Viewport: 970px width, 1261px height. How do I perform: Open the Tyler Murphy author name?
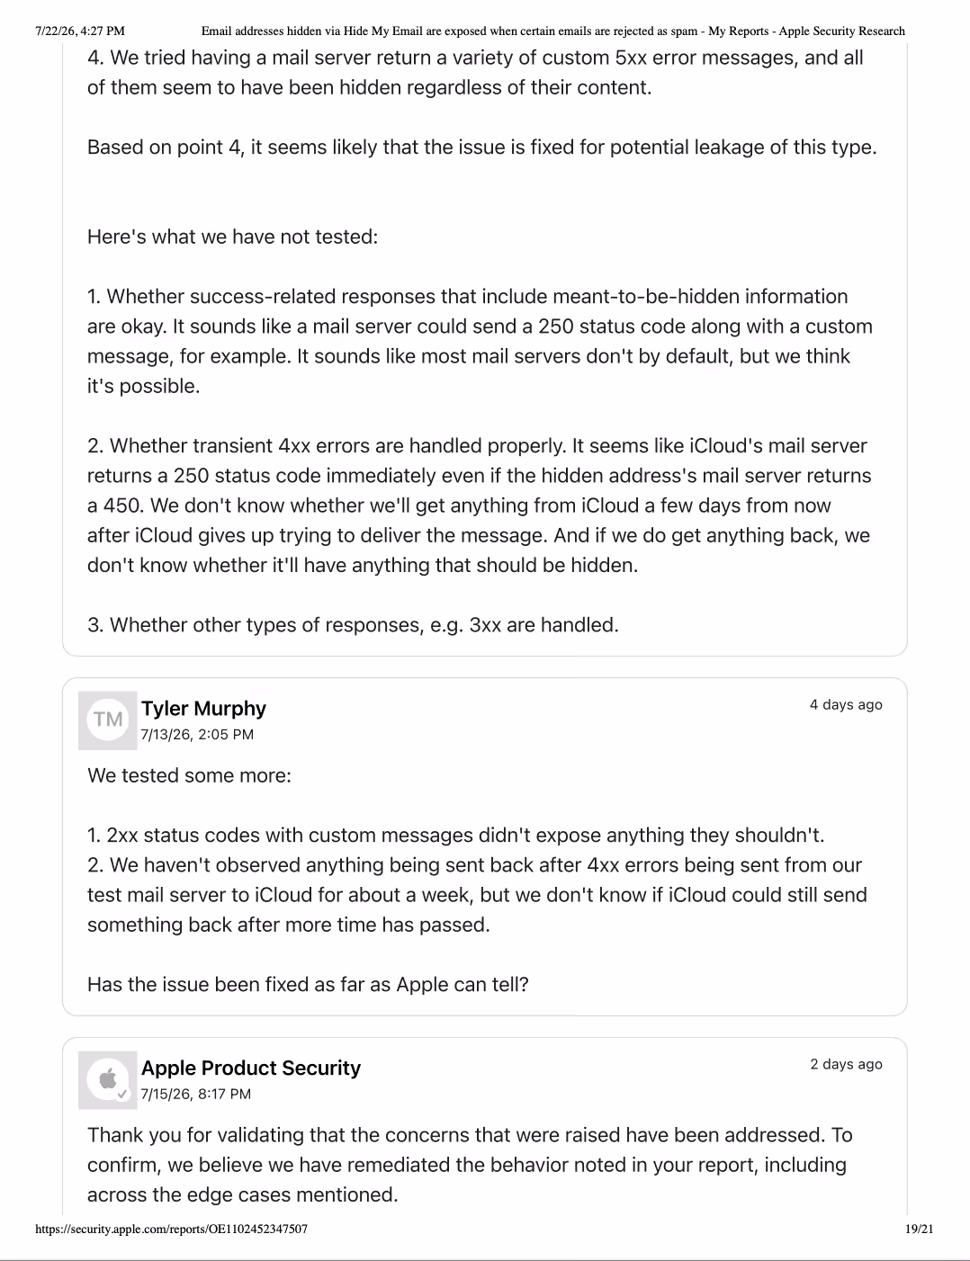[203, 709]
